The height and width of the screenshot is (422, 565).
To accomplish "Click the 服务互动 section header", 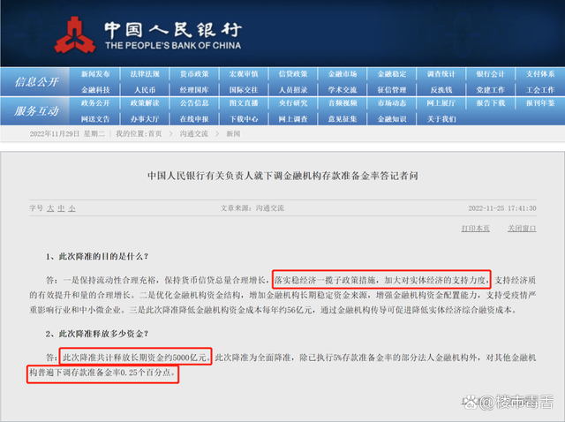I will pos(36,110).
